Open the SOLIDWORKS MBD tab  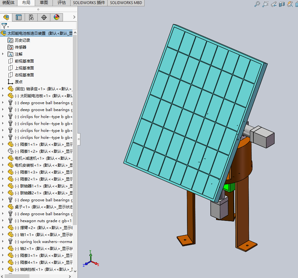coord(126,3)
